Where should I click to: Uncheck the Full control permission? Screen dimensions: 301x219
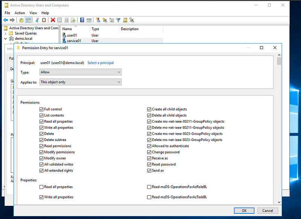41,109
